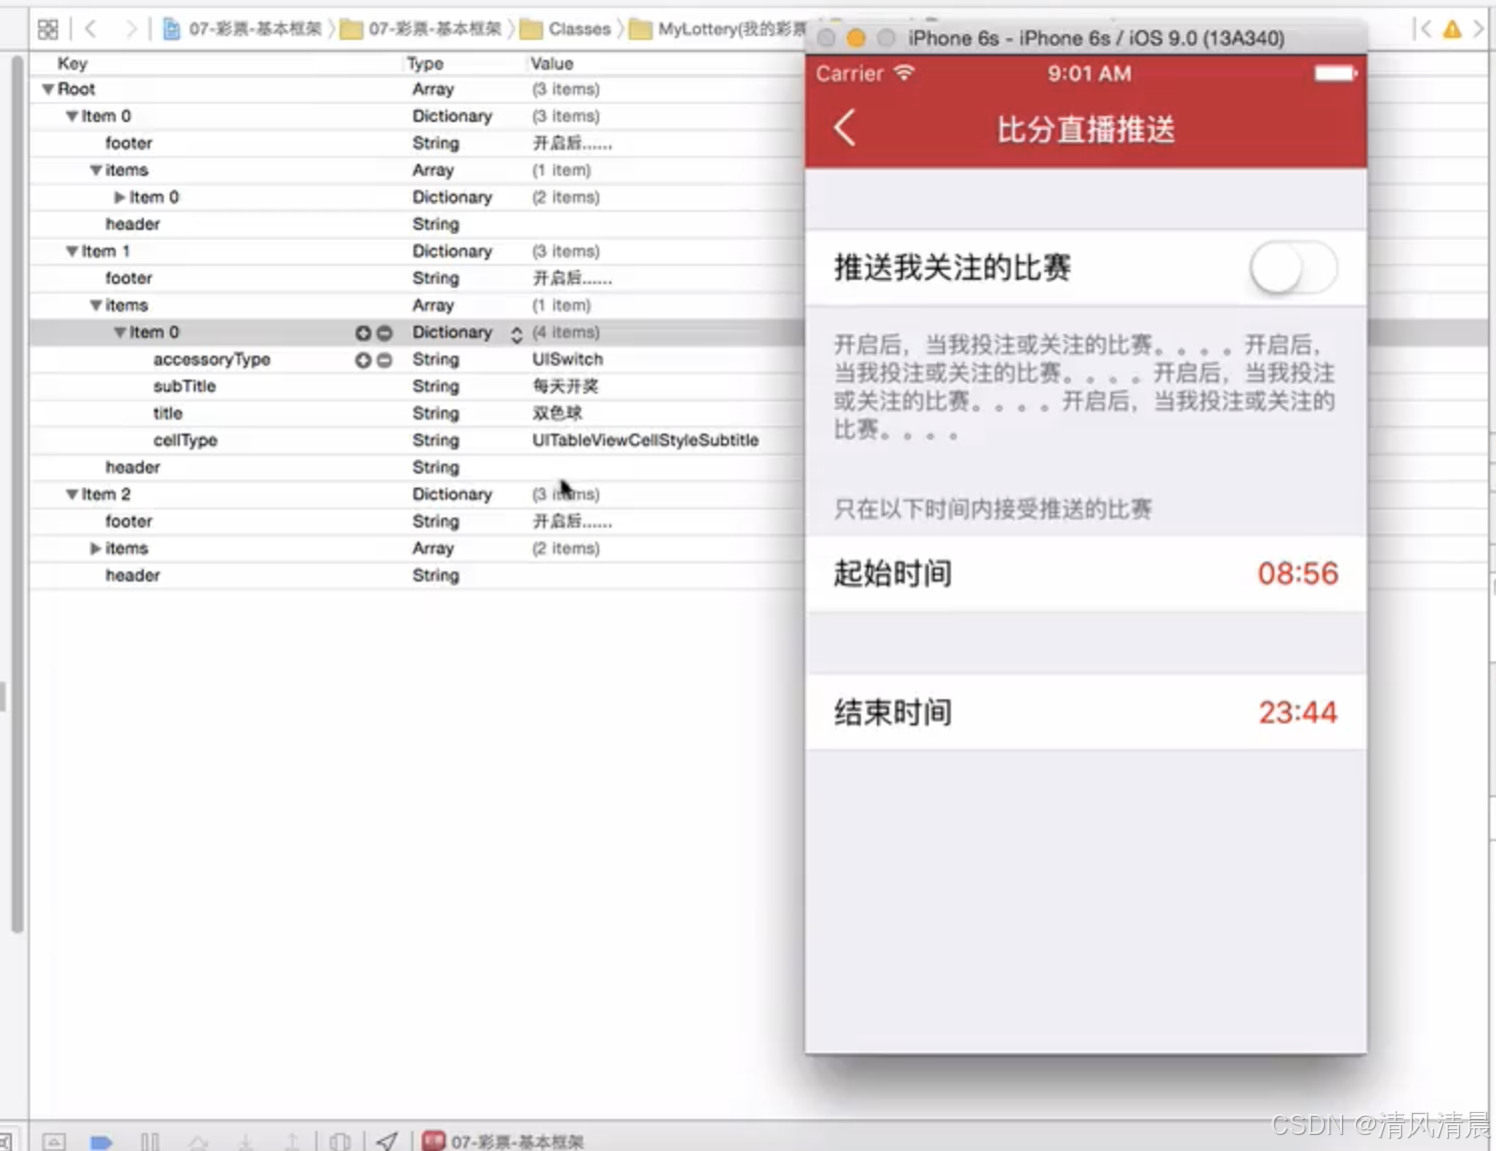The width and height of the screenshot is (1496, 1151).
Task: Click the editor vertical scrollbar
Action: [x=17, y=495]
